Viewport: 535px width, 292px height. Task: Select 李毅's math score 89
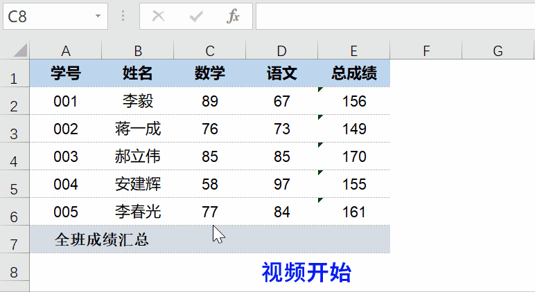pyautogui.click(x=210, y=101)
